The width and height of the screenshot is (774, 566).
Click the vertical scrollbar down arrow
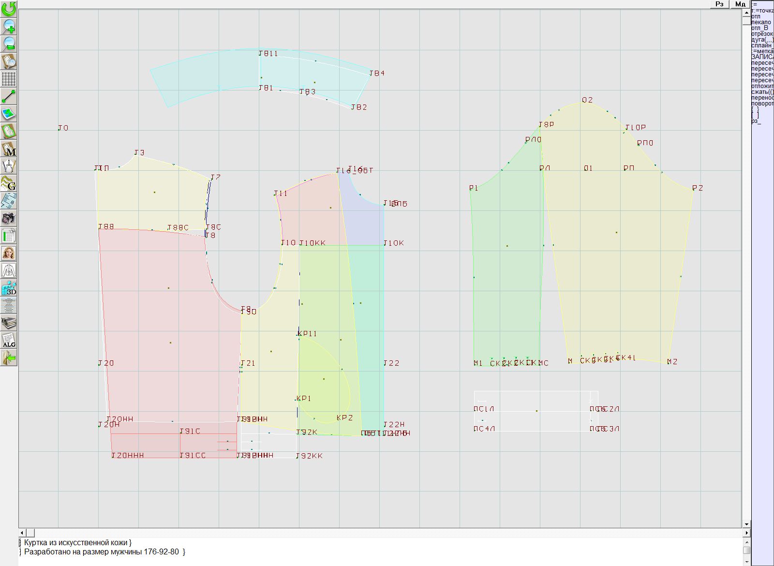(746, 524)
